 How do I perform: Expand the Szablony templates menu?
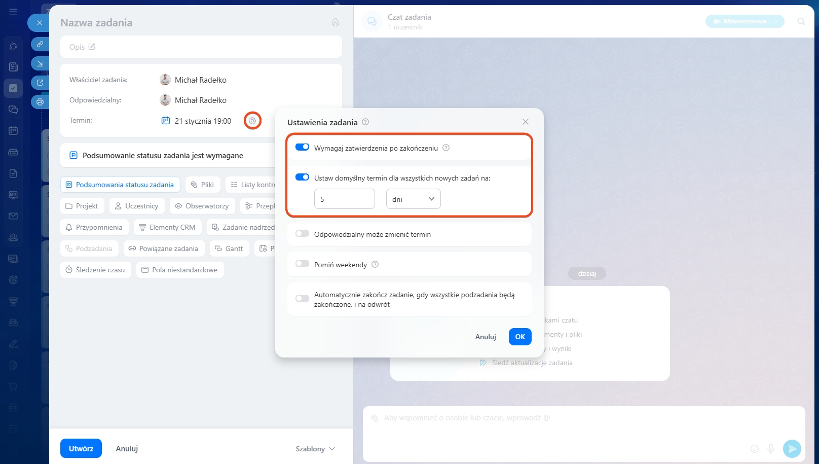[315, 449]
